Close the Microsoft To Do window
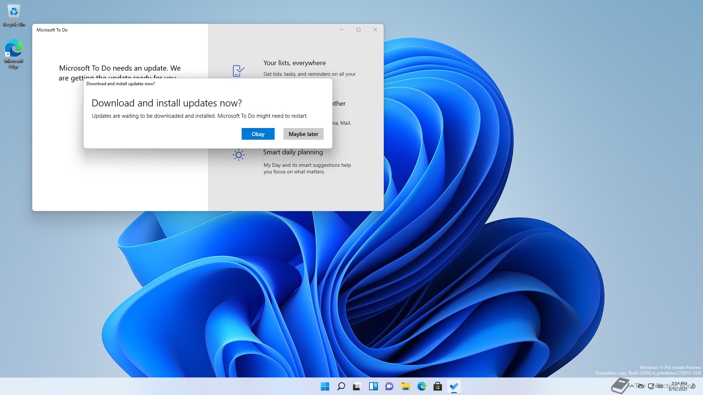Screen dimensions: 703x395 pyautogui.click(x=375, y=30)
